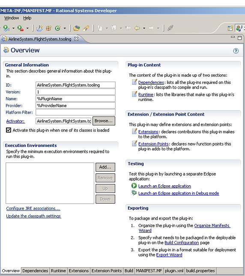245x276 pixels.
Task: Click the Name field with %PluginName
Action: tap(75, 98)
